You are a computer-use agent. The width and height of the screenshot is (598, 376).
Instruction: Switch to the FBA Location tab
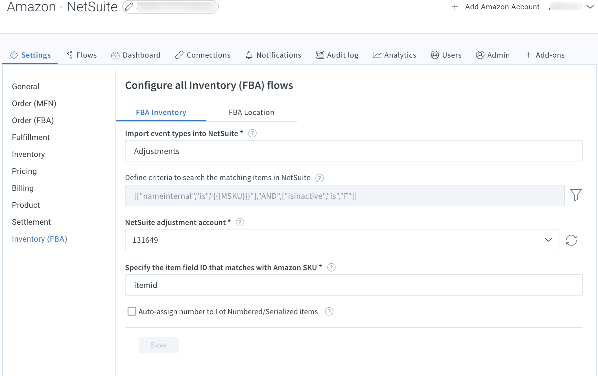tap(251, 112)
